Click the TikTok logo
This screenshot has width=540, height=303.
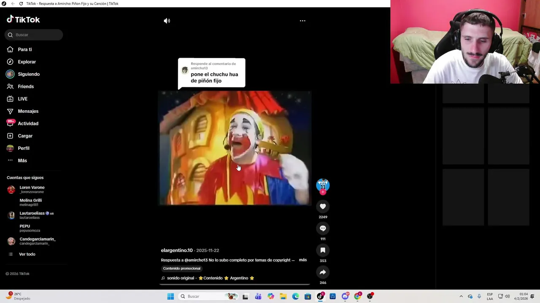tap(23, 19)
